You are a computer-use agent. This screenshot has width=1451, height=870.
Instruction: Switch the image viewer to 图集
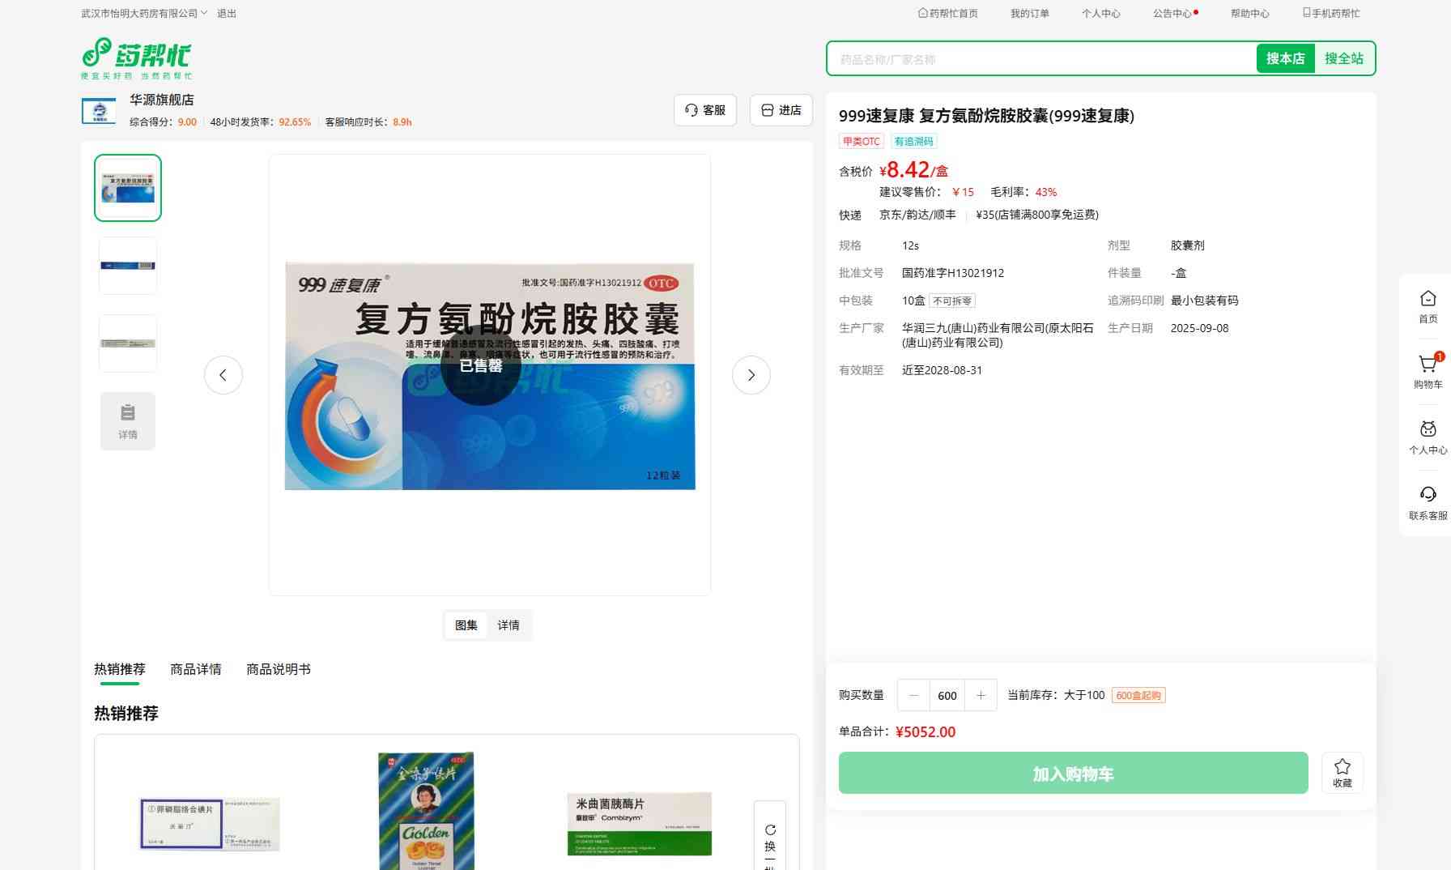[x=466, y=625]
